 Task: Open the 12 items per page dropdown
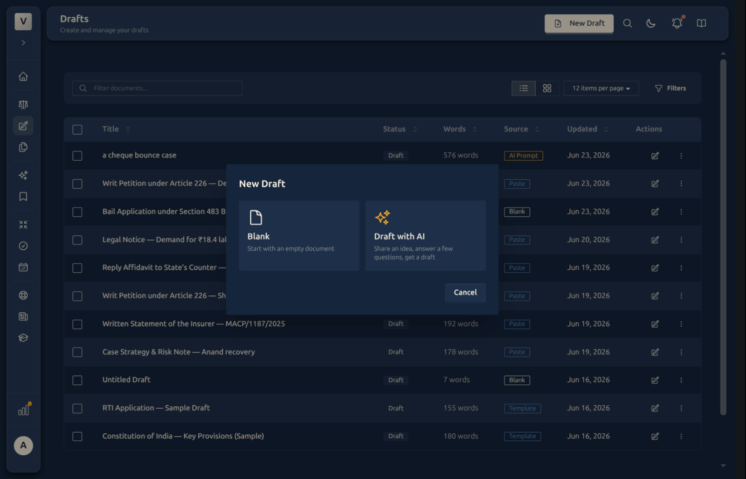tap(601, 89)
